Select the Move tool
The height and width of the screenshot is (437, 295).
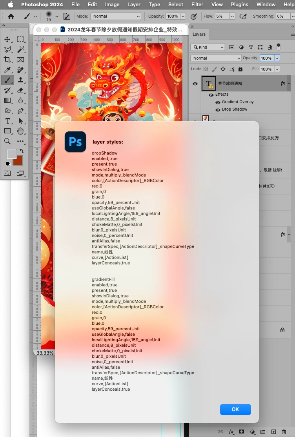[x=7, y=39]
